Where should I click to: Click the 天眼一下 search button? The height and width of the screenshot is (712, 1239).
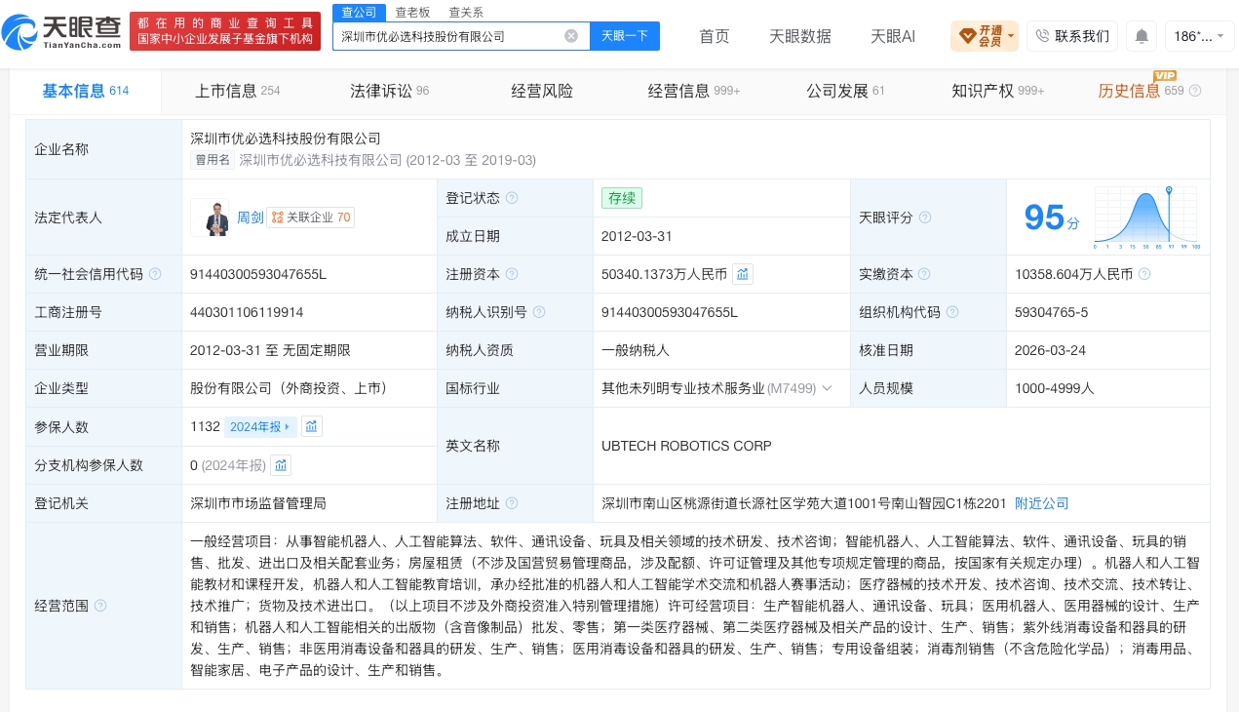tap(625, 36)
